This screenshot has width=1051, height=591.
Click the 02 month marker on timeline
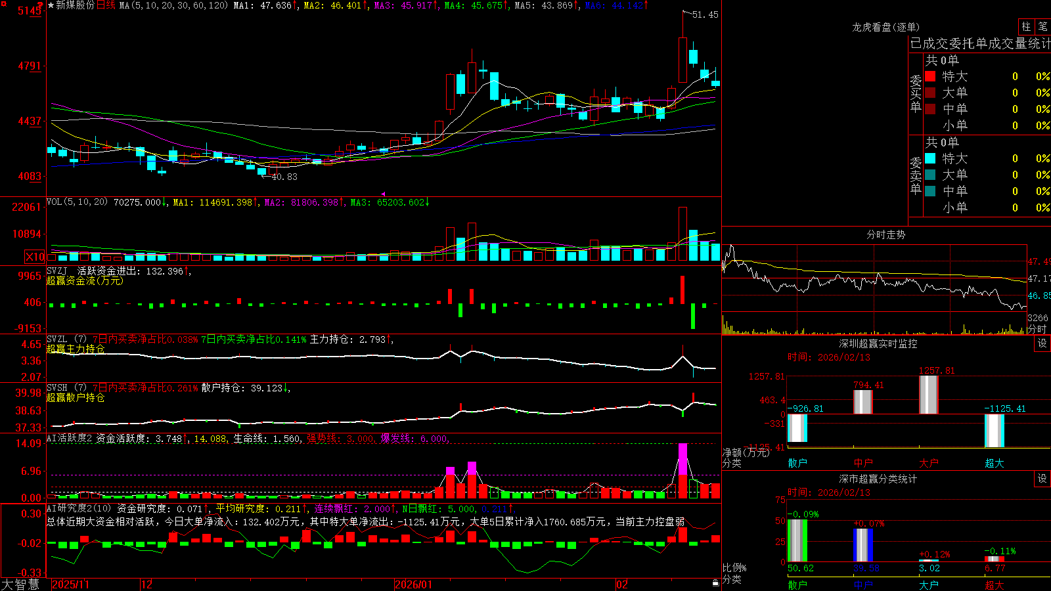coord(622,584)
